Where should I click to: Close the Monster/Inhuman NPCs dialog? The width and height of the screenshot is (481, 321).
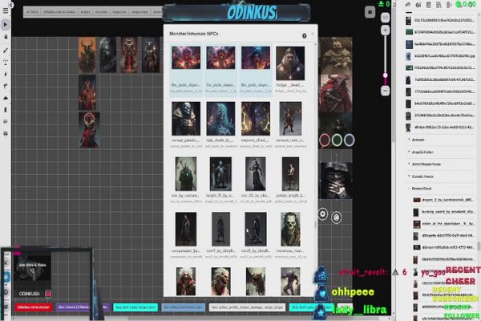pos(313,34)
